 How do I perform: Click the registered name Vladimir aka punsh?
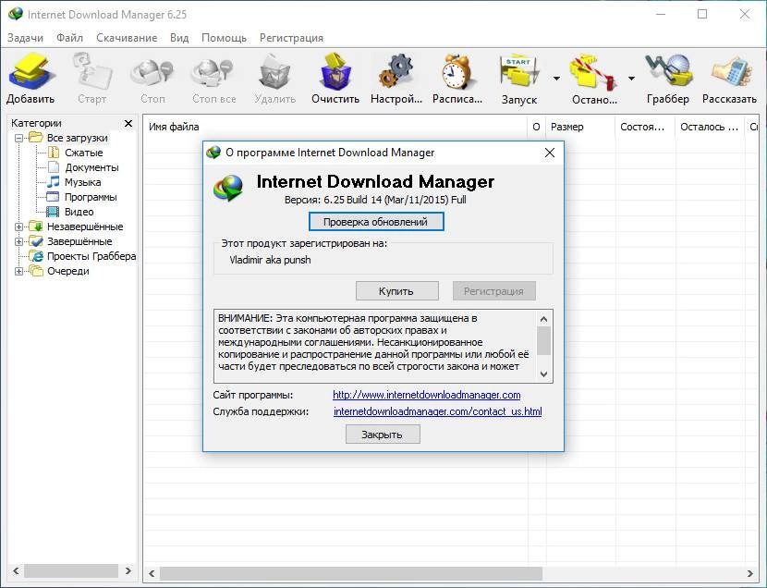270,260
